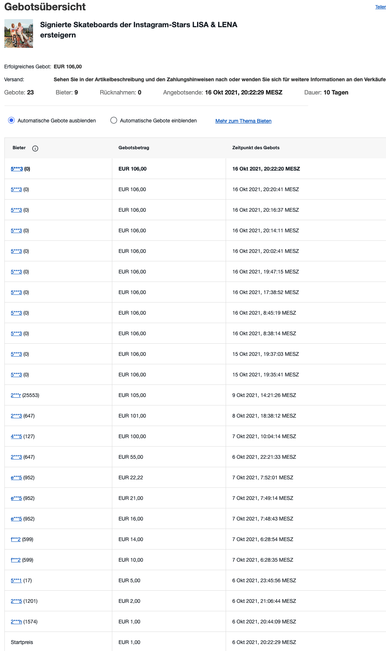Open bidder 2***3 on the EUR 101,00 bid
The height and width of the screenshot is (651, 386).
17,416
